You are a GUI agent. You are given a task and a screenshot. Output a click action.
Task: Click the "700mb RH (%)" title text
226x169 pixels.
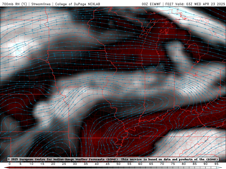(x=14, y=4)
